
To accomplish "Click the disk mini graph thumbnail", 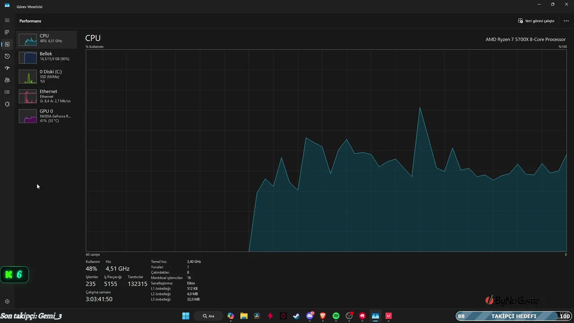I will click(28, 76).
